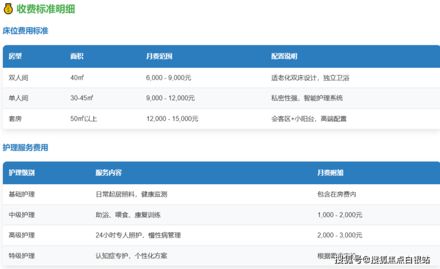Click the 双人间 room type cell
Screen dimensions: 440x269
coord(18,78)
